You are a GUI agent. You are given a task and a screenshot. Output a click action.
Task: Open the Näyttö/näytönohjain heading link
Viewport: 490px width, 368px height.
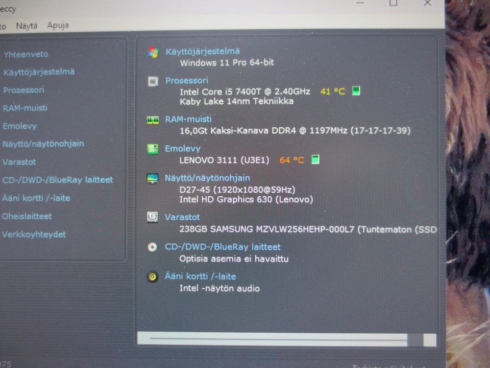click(208, 178)
